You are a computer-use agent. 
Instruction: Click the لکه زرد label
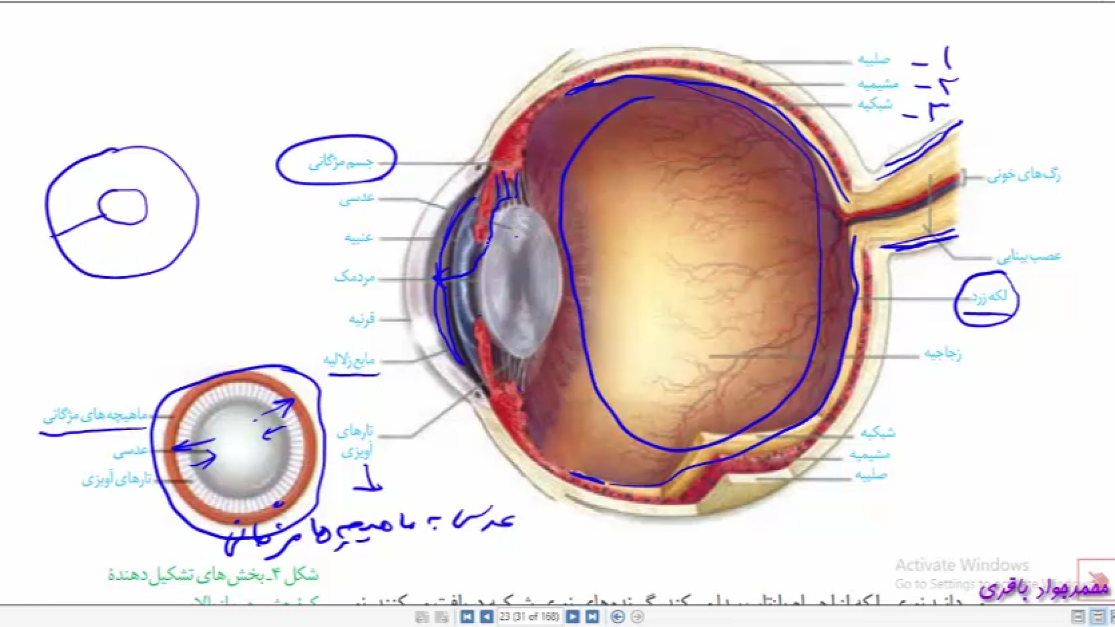pos(989,297)
